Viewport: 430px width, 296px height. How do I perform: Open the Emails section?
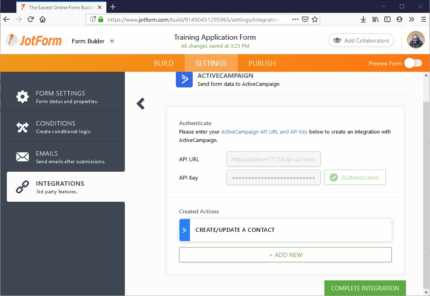coord(63,157)
